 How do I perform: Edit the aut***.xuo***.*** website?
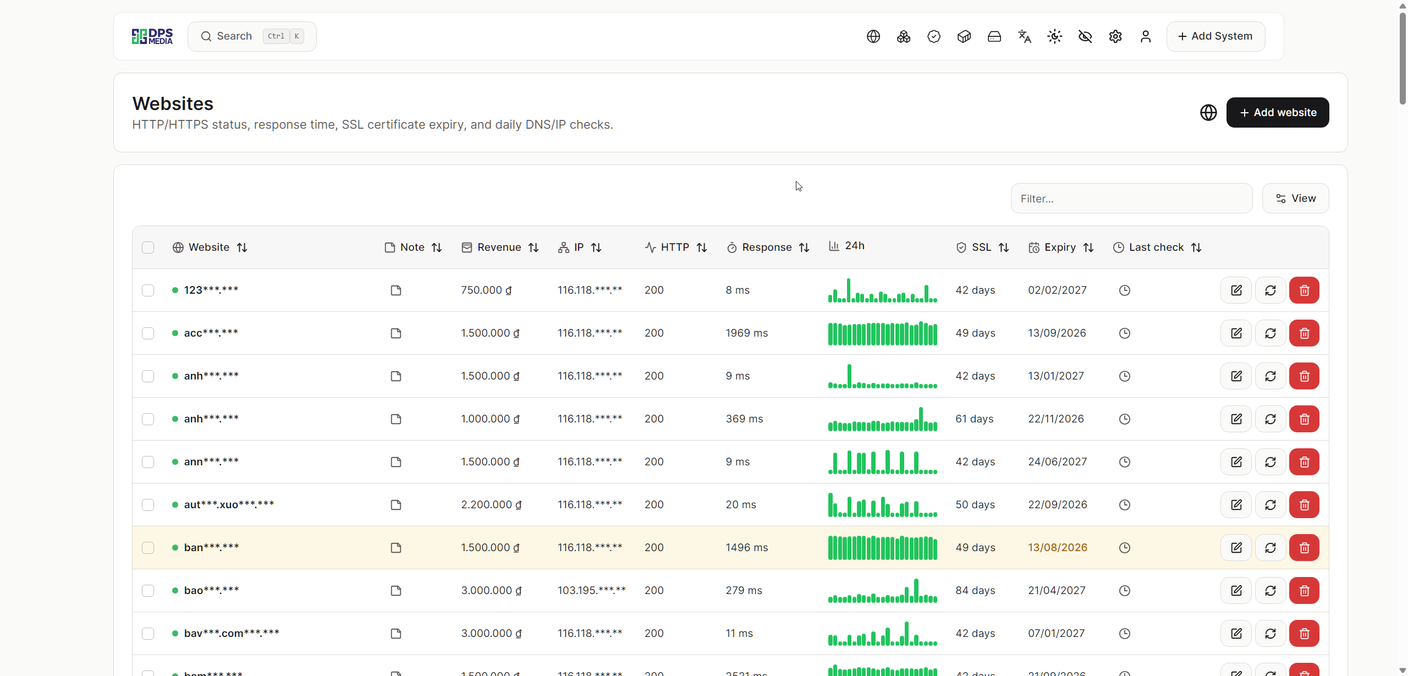pos(1236,505)
